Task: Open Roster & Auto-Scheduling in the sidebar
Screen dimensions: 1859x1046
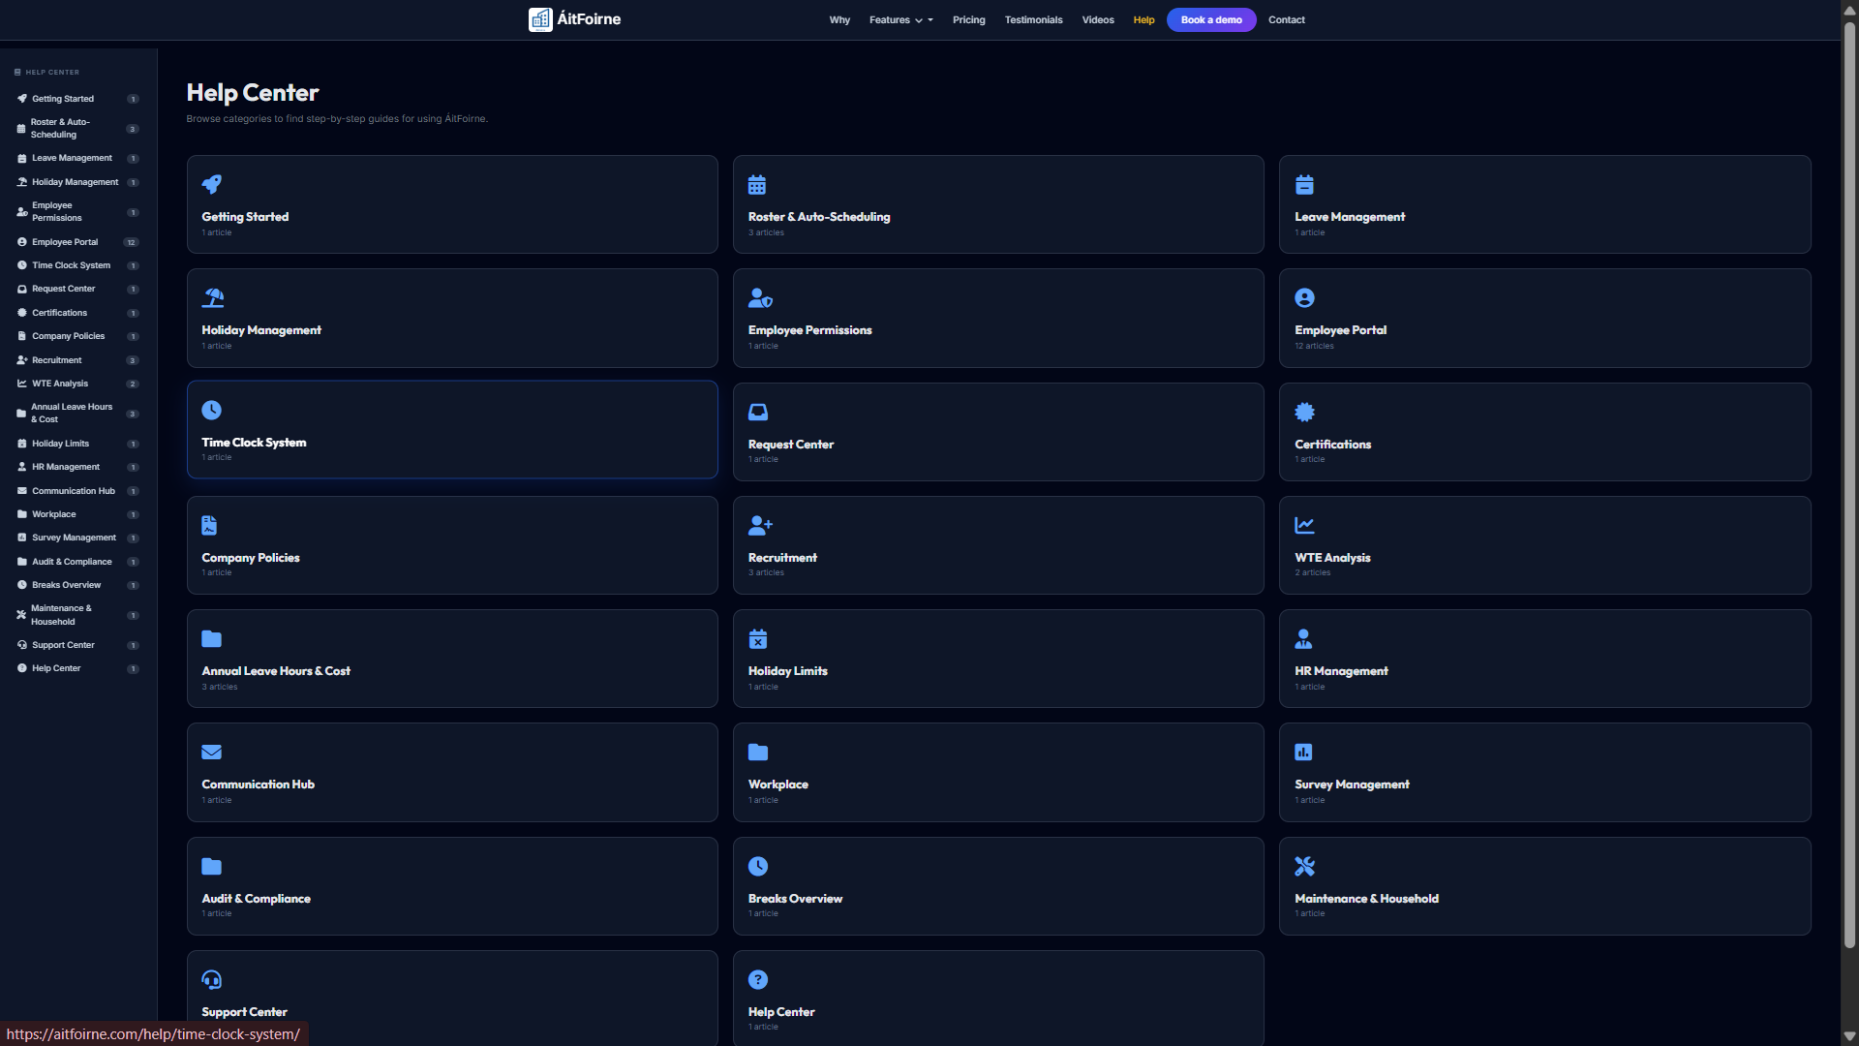Action: tap(78, 128)
